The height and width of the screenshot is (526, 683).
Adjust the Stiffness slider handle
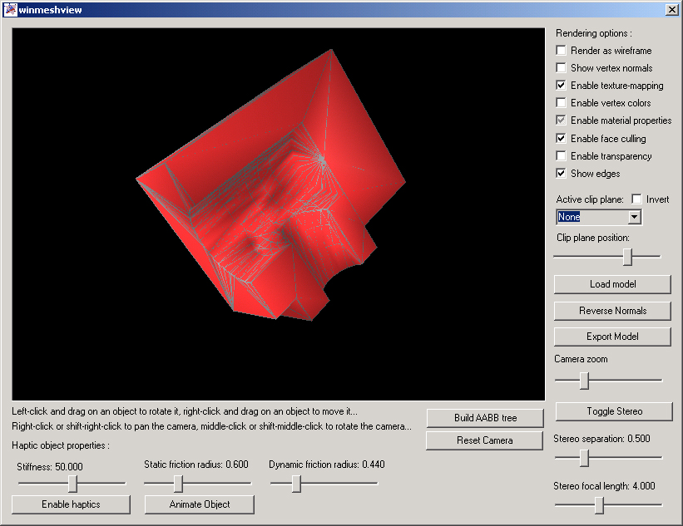(x=73, y=484)
